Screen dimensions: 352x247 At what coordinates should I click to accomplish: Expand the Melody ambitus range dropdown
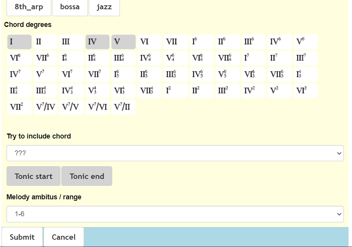pyautogui.click(x=175, y=214)
